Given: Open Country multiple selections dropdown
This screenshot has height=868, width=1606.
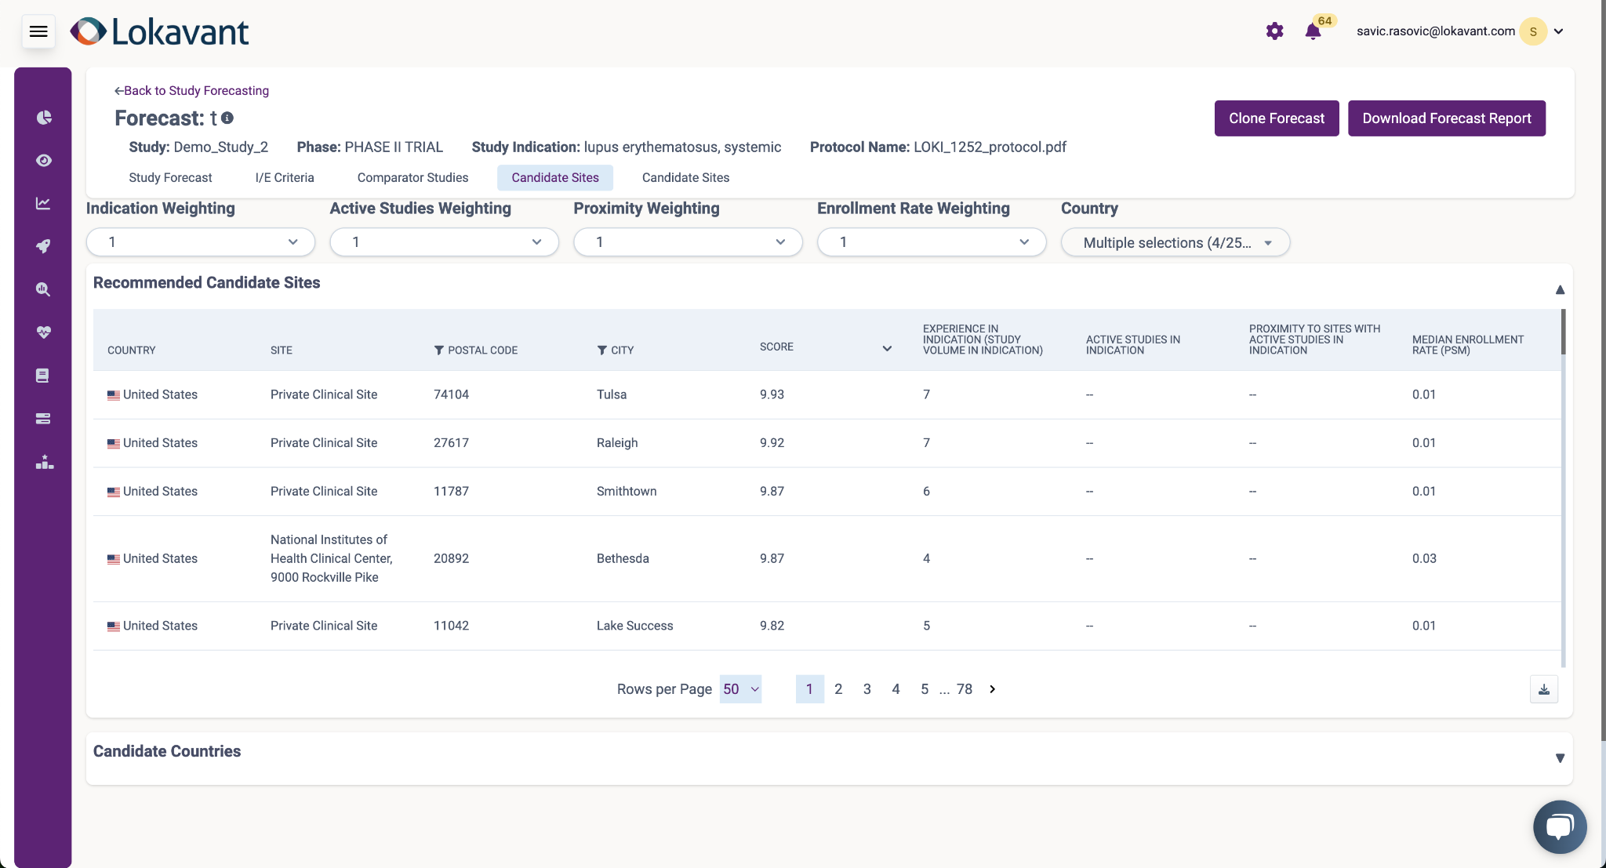Looking at the screenshot, I should pos(1175,242).
